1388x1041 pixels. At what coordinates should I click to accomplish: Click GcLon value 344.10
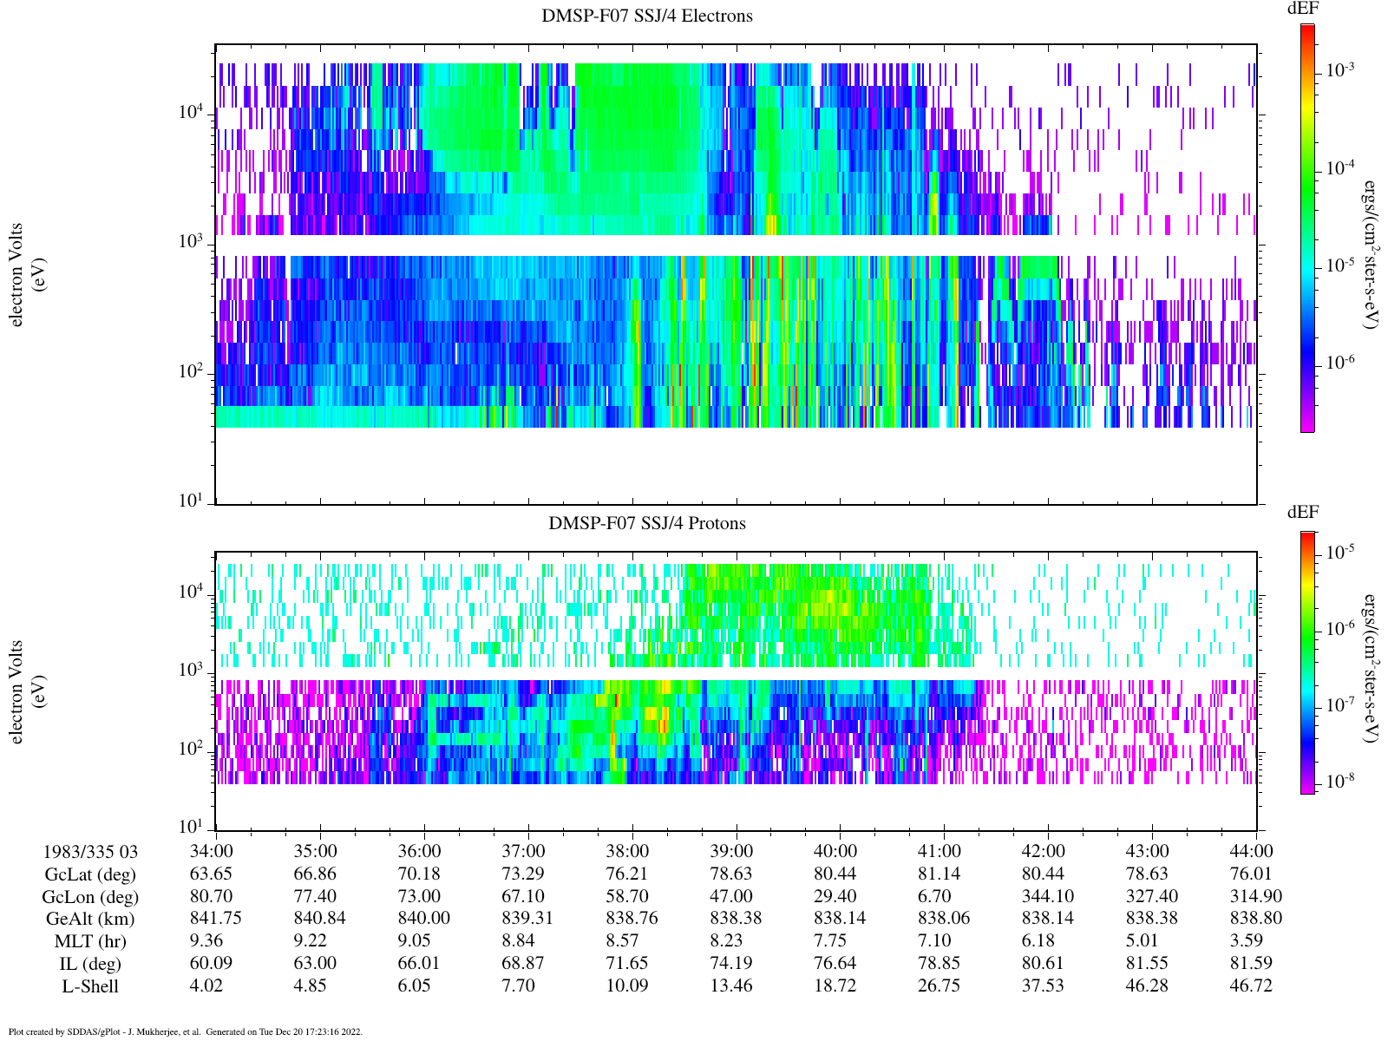(1048, 896)
